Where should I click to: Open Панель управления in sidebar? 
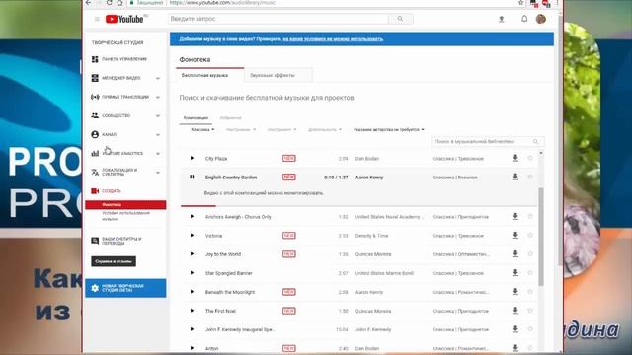(119, 59)
